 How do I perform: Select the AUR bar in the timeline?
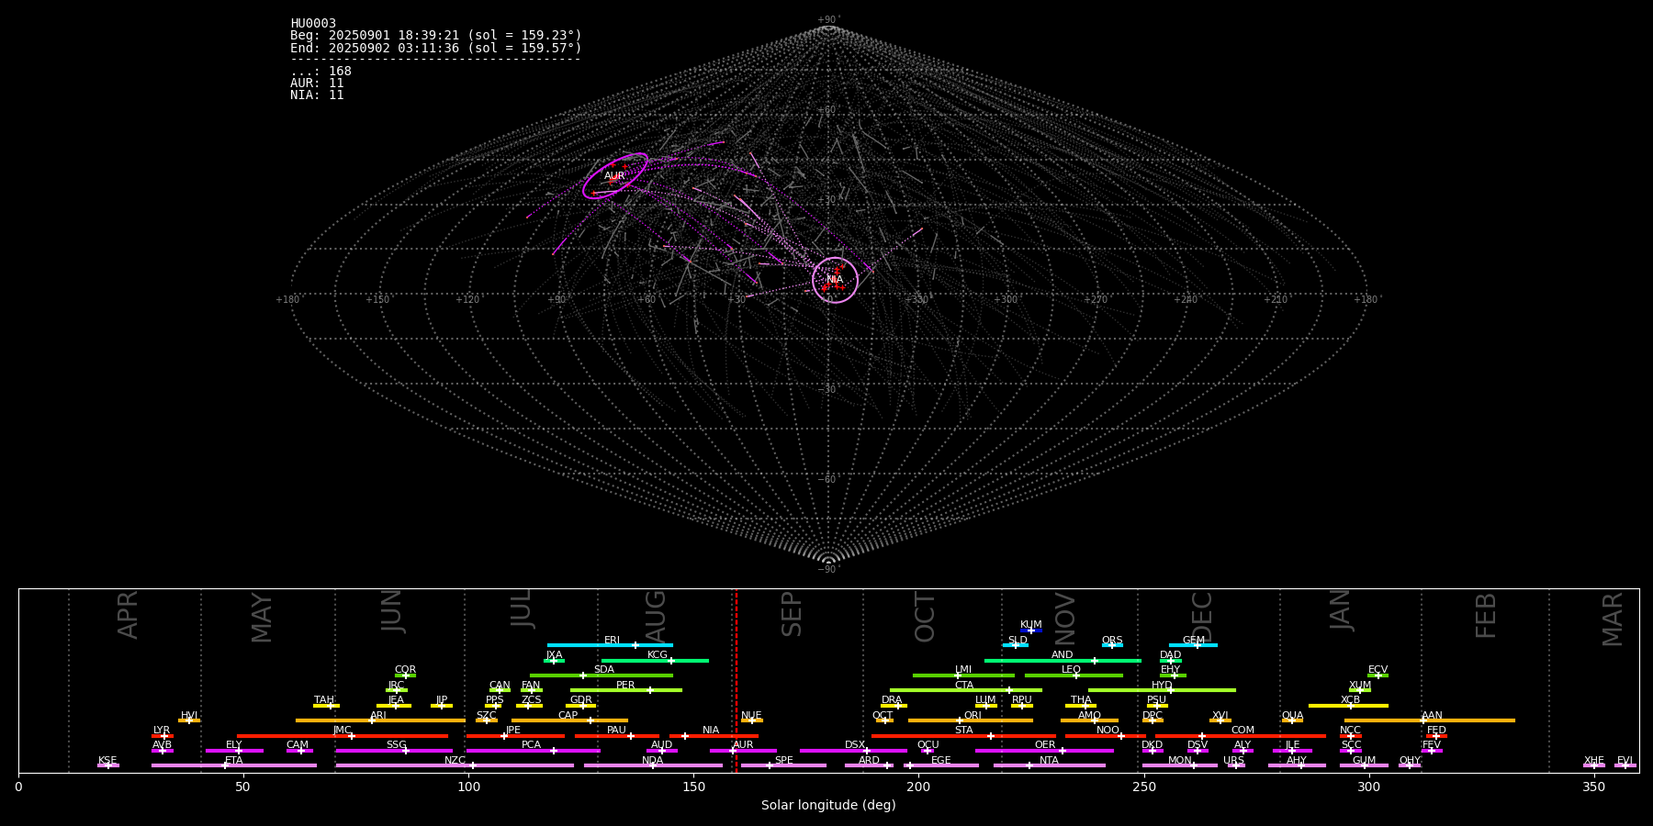pos(743,751)
